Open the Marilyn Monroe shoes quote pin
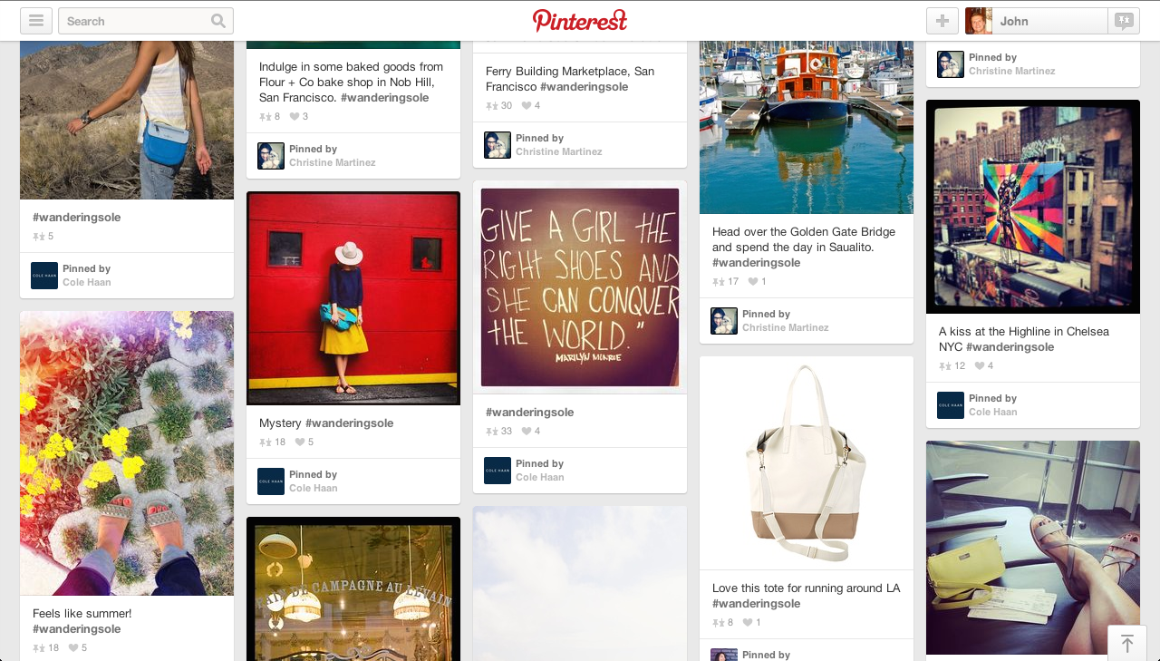The height and width of the screenshot is (661, 1160). (580, 287)
